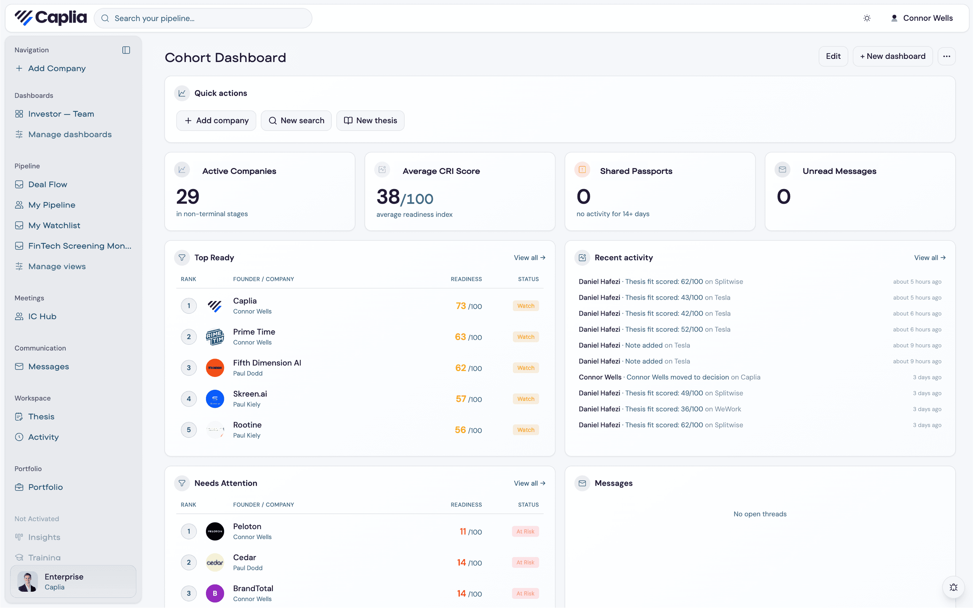Toggle the light/dark theme sun icon

point(867,18)
